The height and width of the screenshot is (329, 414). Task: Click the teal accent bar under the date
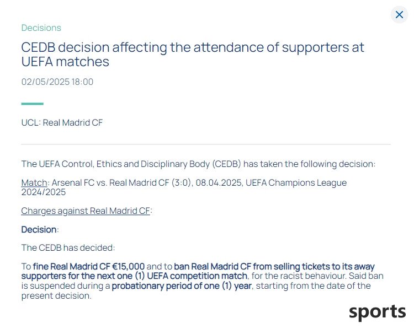[x=32, y=104]
